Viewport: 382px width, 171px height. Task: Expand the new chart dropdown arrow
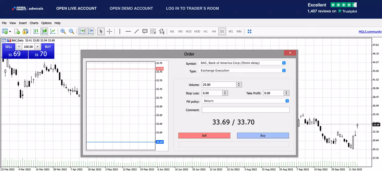(10, 31)
